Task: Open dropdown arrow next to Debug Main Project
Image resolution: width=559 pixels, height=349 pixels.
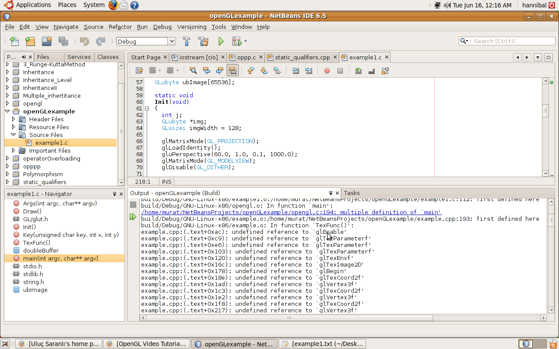Action: pyautogui.click(x=245, y=41)
